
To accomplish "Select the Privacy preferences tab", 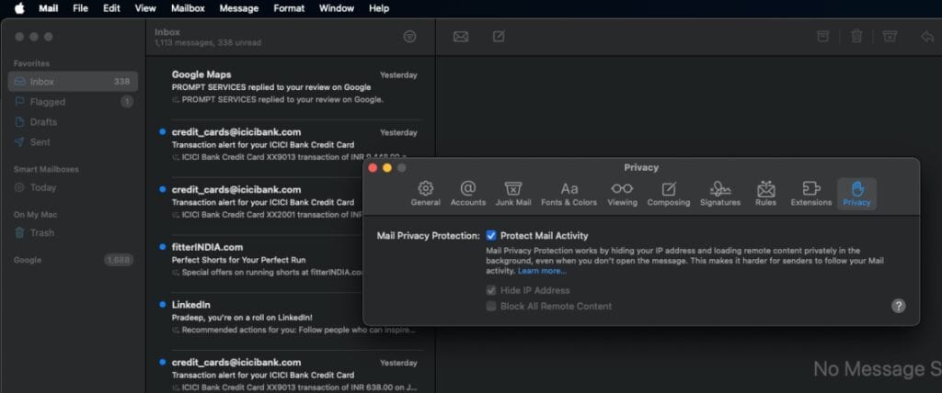I will [856, 194].
